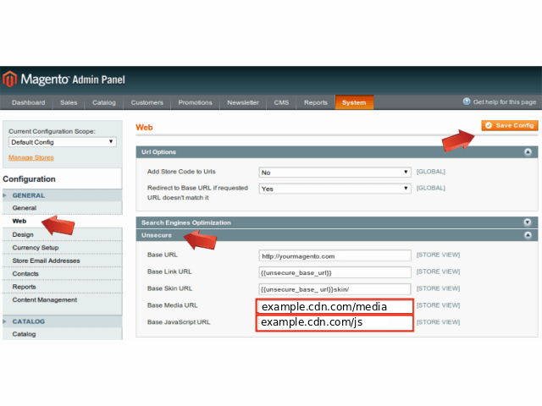The image size is (542, 406).
Task: Click the help icon beside 'Get help for this page'
Action: (x=467, y=101)
